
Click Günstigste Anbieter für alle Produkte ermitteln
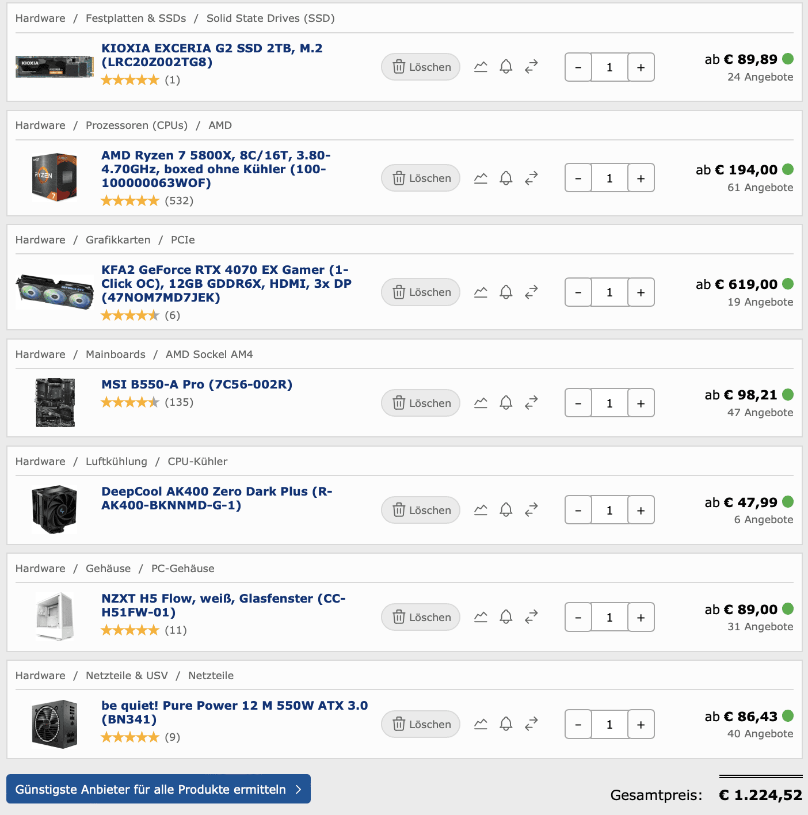pyautogui.click(x=158, y=789)
